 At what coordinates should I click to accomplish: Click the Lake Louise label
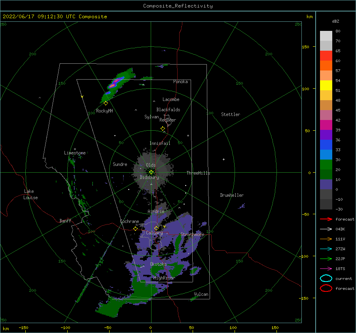pos(30,194)
